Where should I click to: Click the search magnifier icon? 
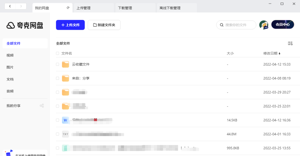tap(222, 25)
